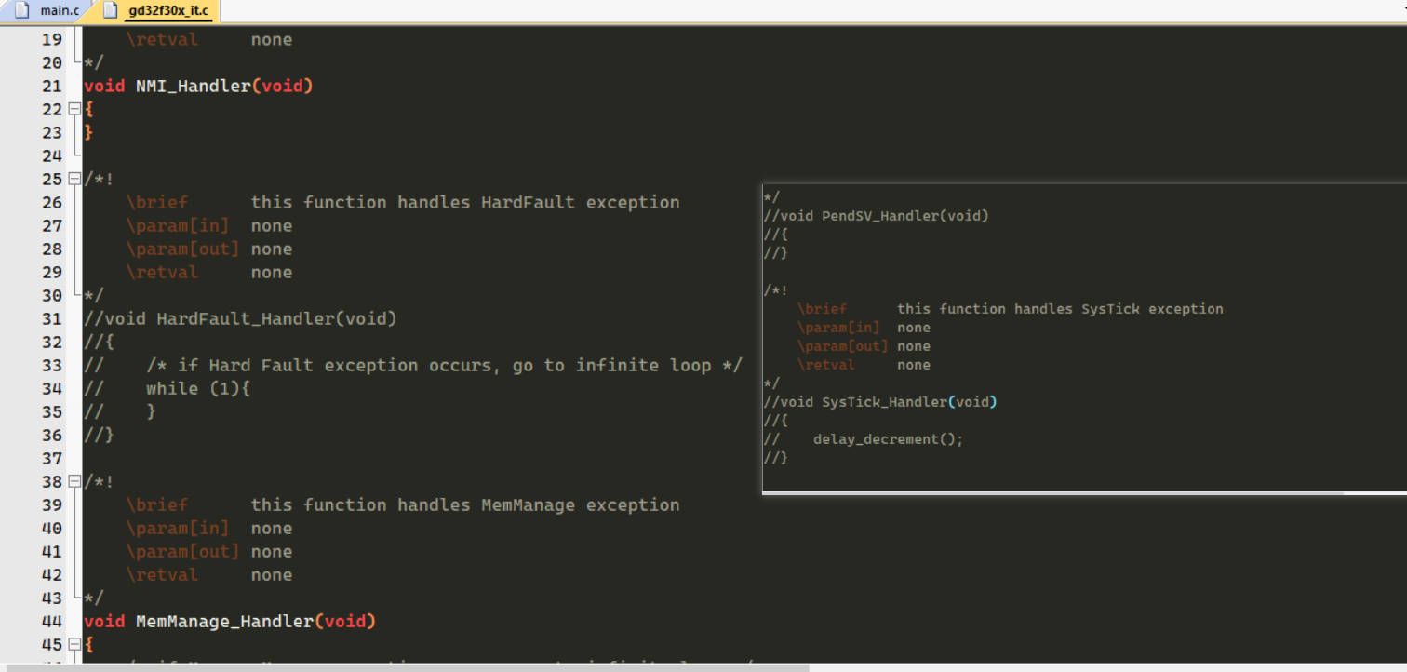This screenshot has height=672, width=1407.
Task: Click the opening brace on line 22
Action: (x=89, y=109)
